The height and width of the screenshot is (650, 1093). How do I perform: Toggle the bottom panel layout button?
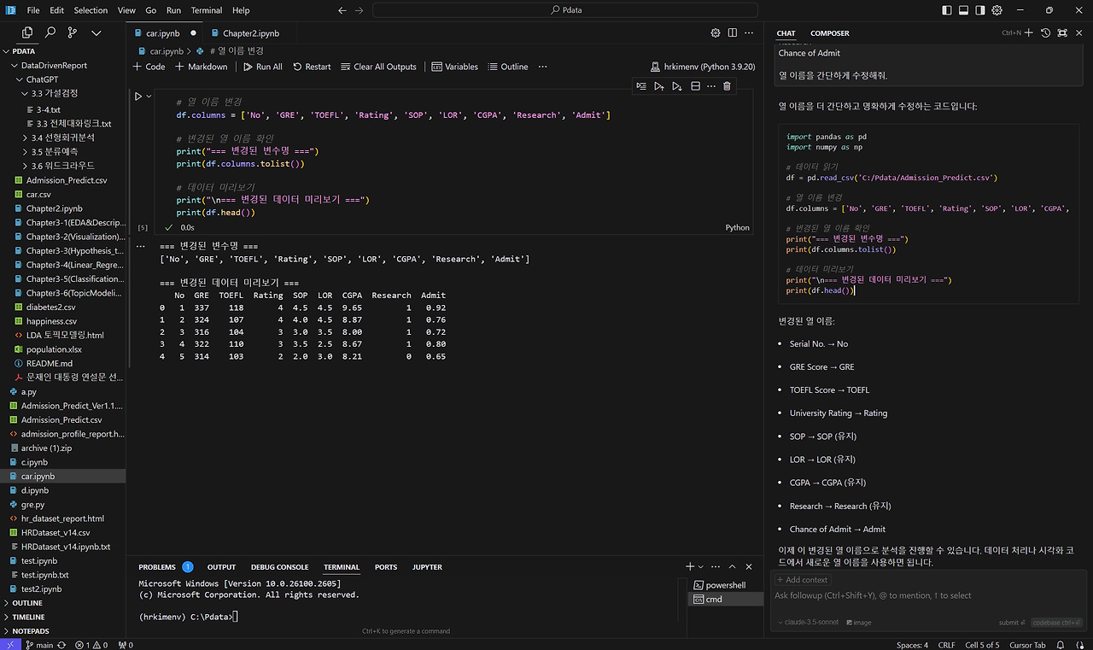(x=963, y=10)
